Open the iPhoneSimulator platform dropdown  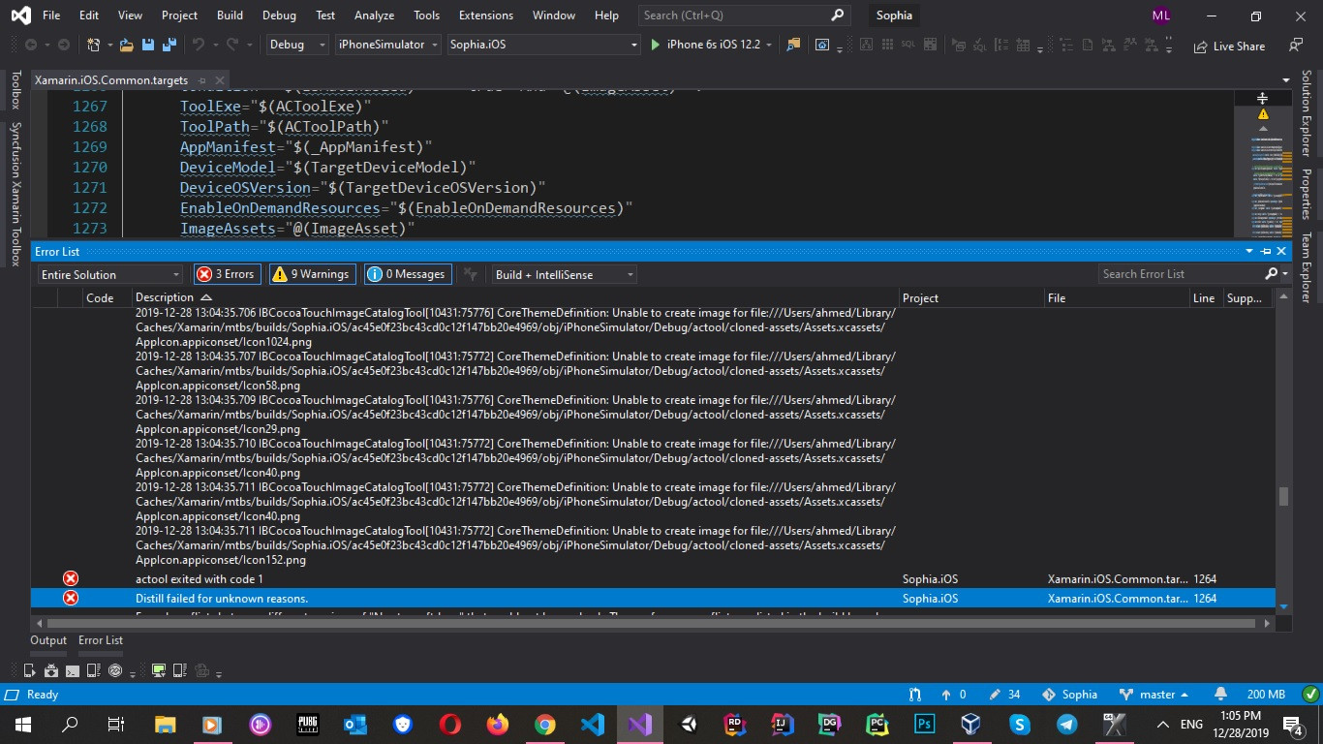(x=388, y=45)
